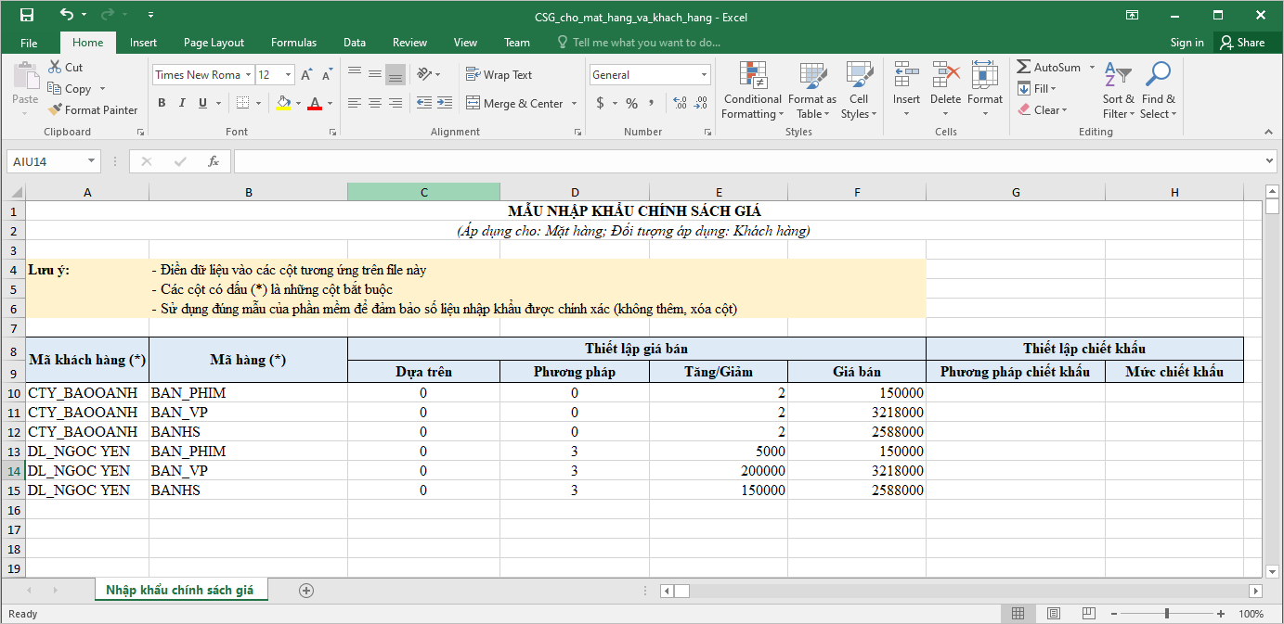Open Sort & Filter options
Viewport: 1284px width, 624px height.
[x=1118, y=91]
